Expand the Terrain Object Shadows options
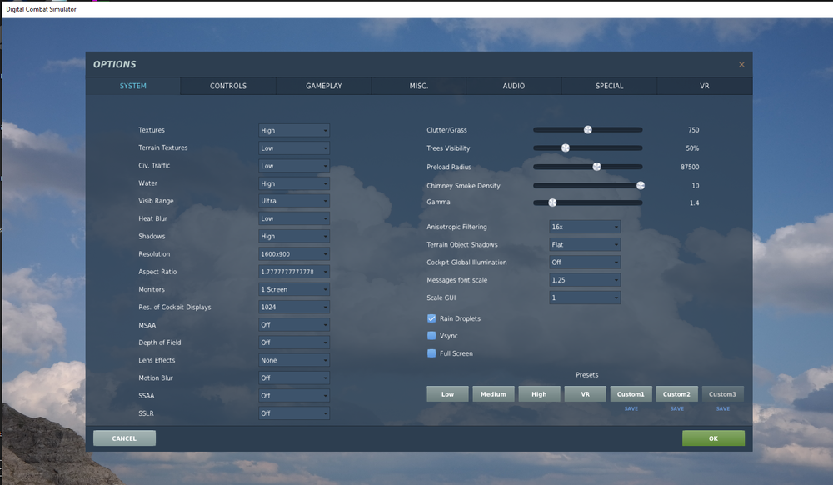833x485 pixels. (x=584, y=244)
